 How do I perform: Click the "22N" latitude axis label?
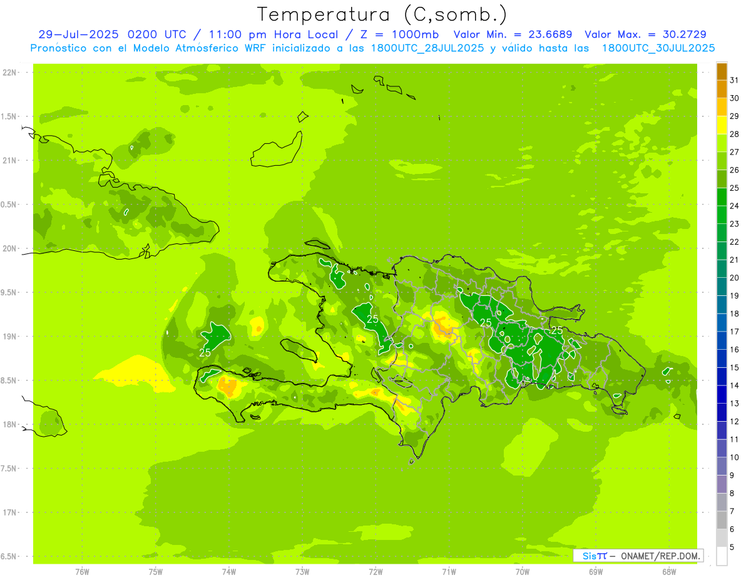pos(11,73)
